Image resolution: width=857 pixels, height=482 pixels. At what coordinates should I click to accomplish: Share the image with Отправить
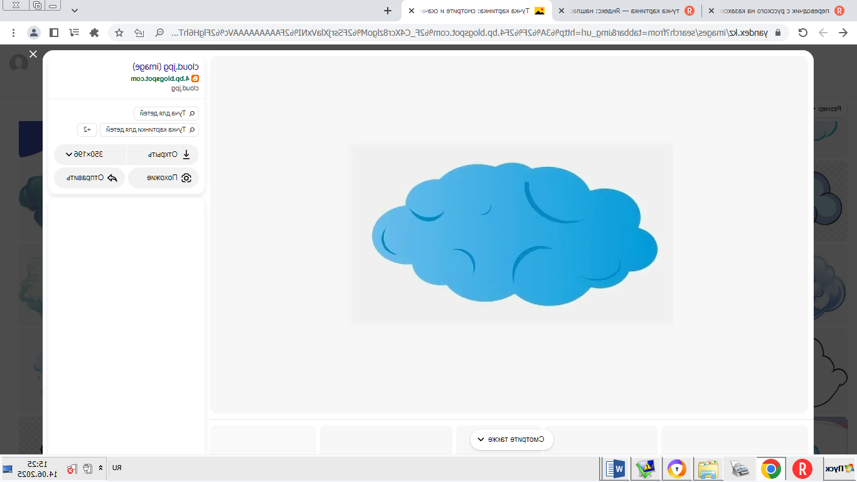coord(90,178)
